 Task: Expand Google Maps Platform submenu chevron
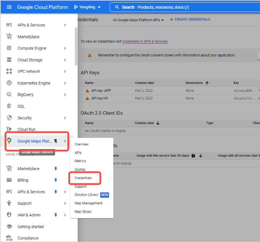coord(65,141)
